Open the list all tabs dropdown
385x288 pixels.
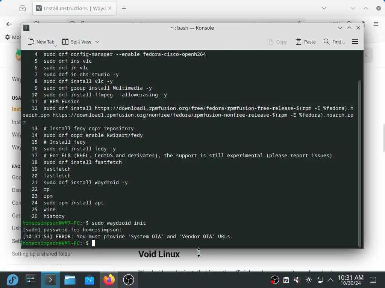(x=324, y=8)
